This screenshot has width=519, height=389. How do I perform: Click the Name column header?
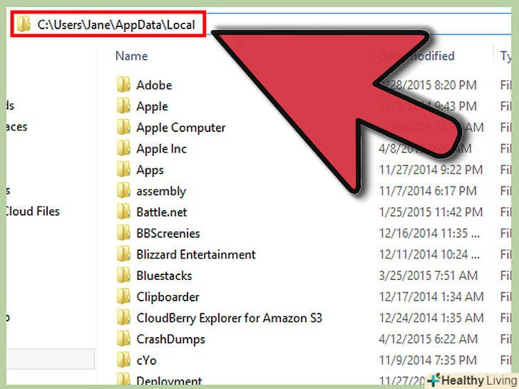click(x=131, y=56)
